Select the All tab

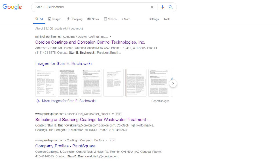pyautogui.click(x=39, y=19)
